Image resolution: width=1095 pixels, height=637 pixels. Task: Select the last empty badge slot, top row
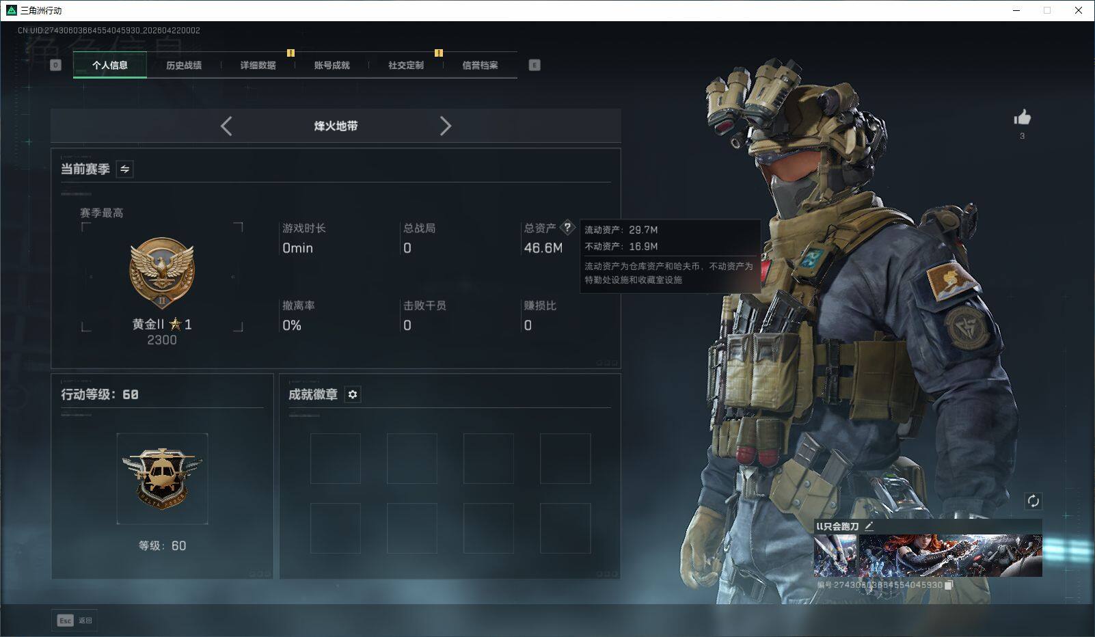[565, 459]
